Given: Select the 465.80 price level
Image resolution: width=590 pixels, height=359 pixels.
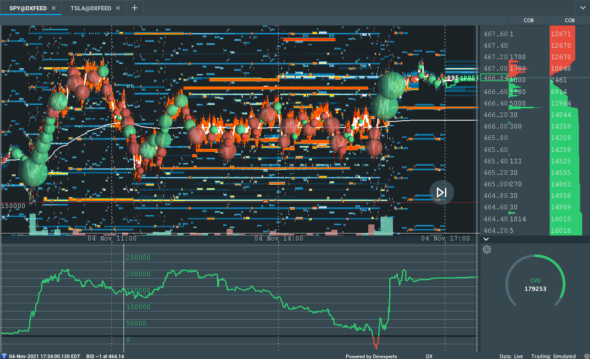Looking at the screenshot, I should [x=495, y=138].
